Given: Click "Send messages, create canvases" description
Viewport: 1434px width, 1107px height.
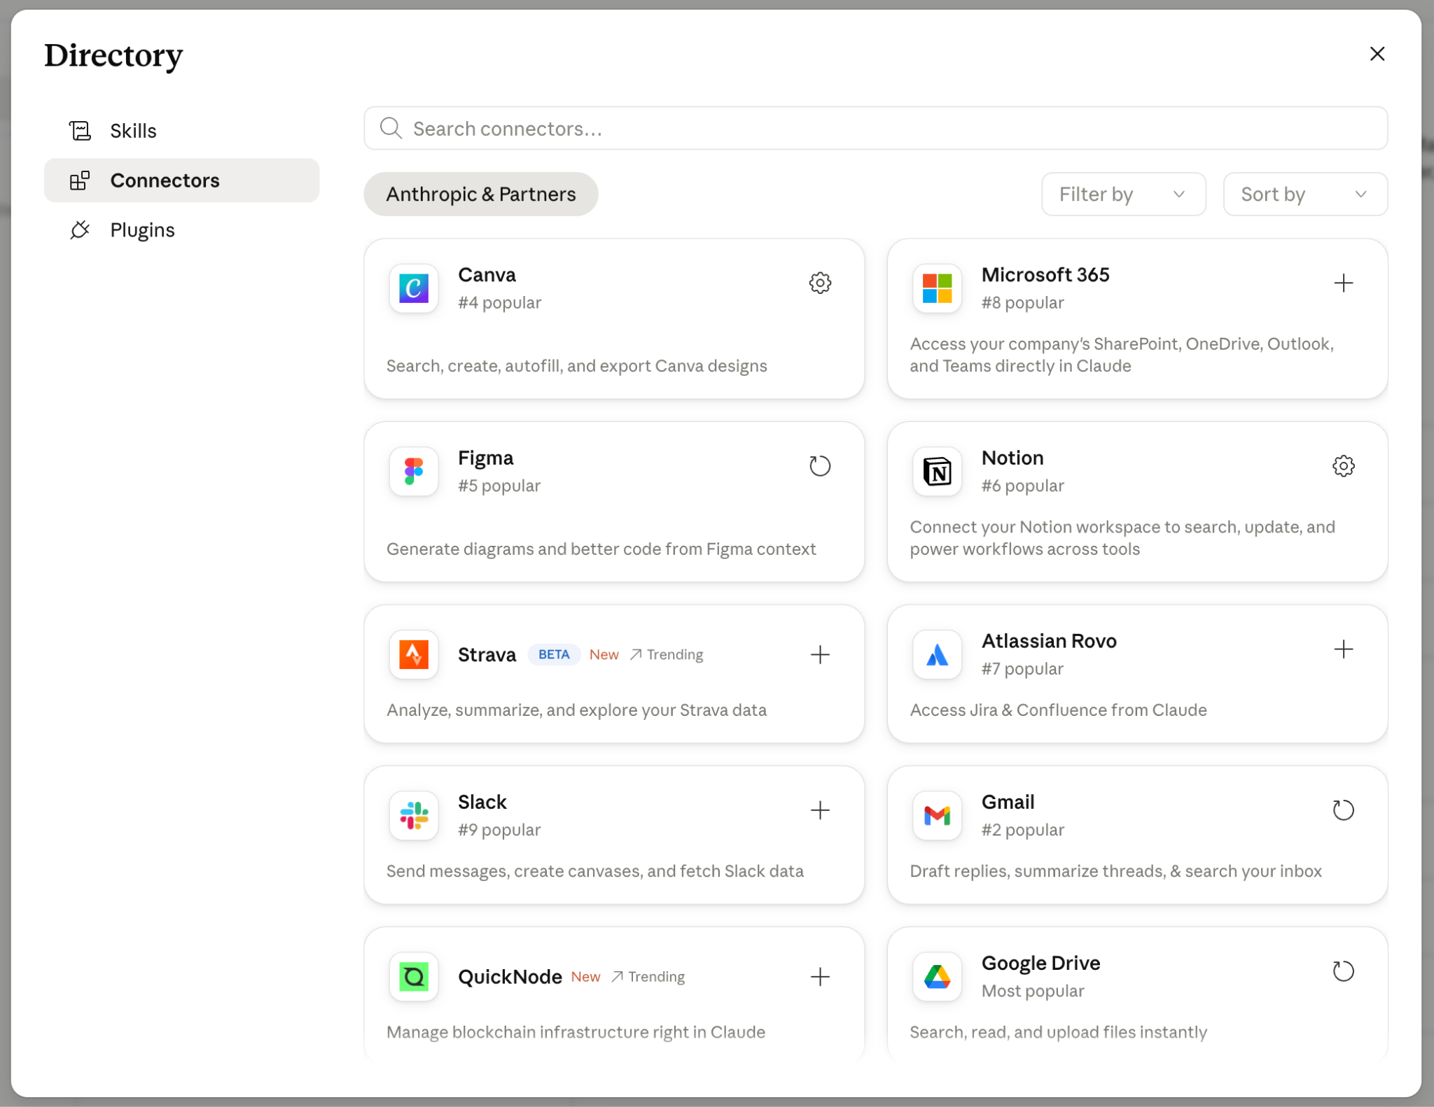Looking at the screenshot, I should pyautogui.click(x=594, y=871).
